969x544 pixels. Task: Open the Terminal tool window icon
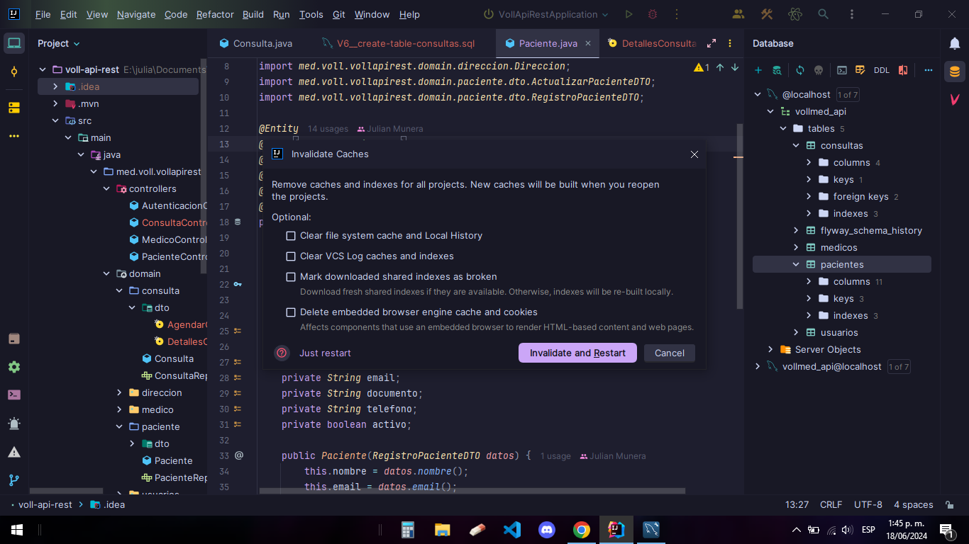(14, 395)
